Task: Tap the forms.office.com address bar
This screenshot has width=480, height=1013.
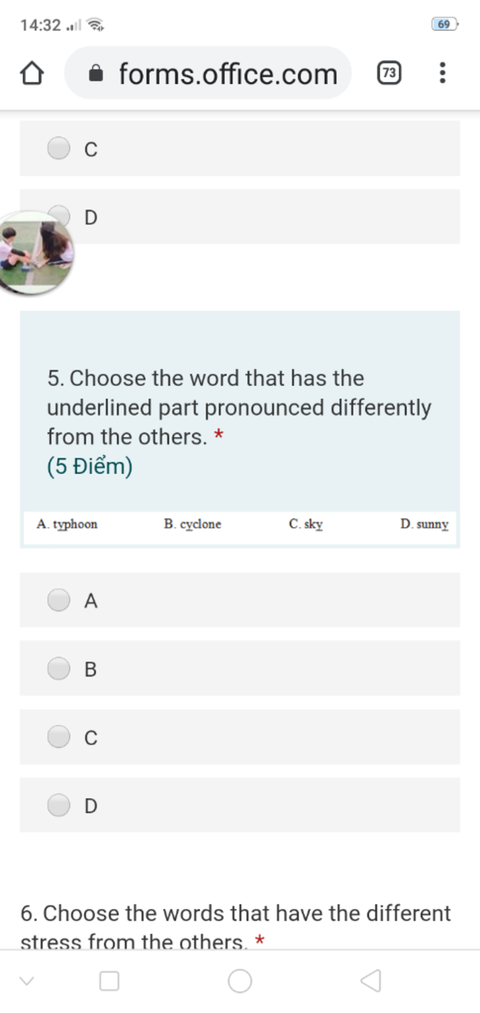Action: pyautogui.click(x=208, y=73)
